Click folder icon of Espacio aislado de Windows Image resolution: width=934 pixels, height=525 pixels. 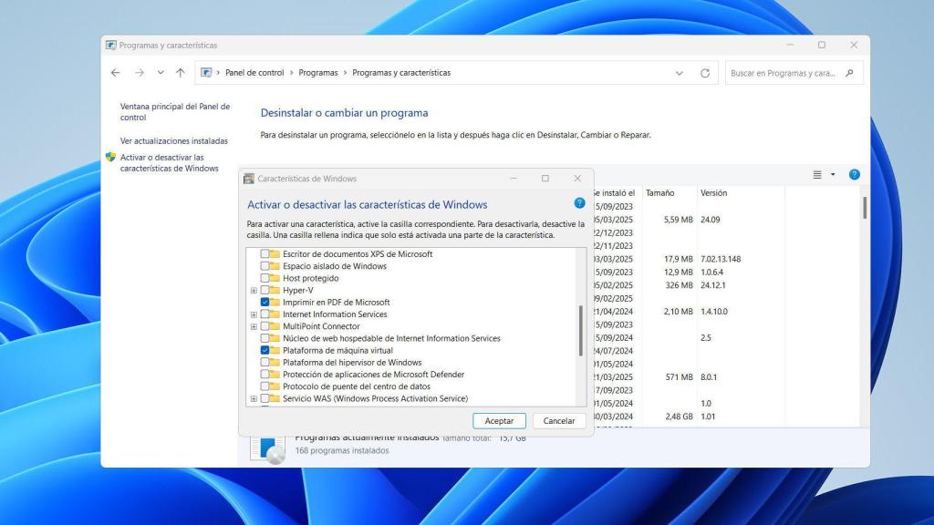(275, 266)
